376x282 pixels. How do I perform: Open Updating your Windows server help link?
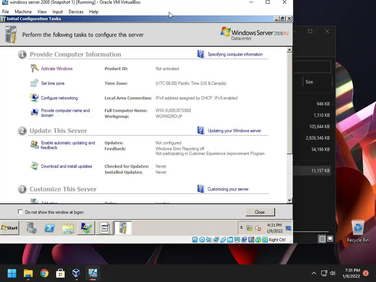point(234,131)
